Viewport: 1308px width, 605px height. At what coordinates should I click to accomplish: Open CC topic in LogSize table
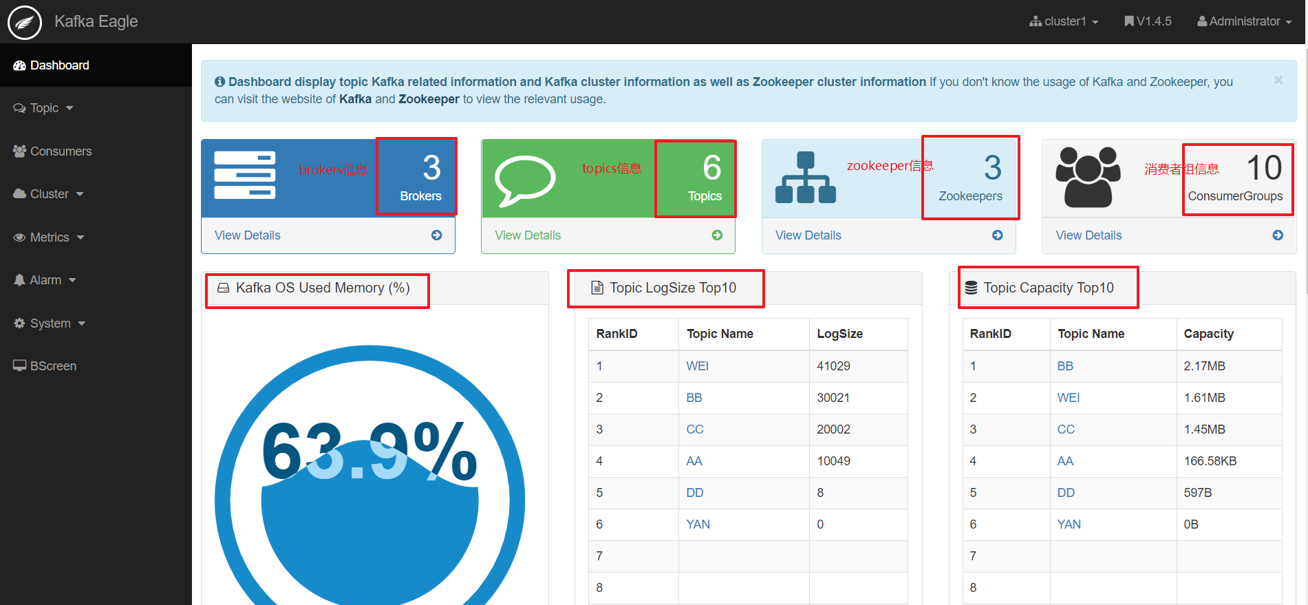point(695,429)
